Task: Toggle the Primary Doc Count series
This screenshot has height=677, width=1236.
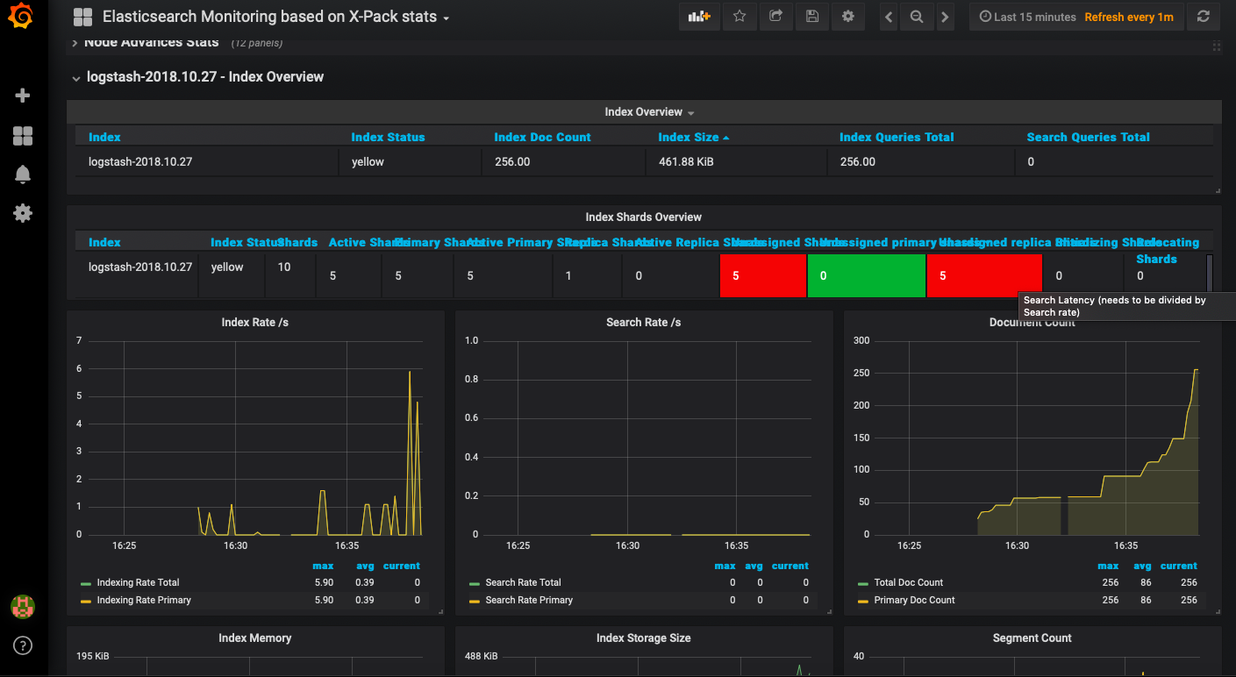Action: 914,600
